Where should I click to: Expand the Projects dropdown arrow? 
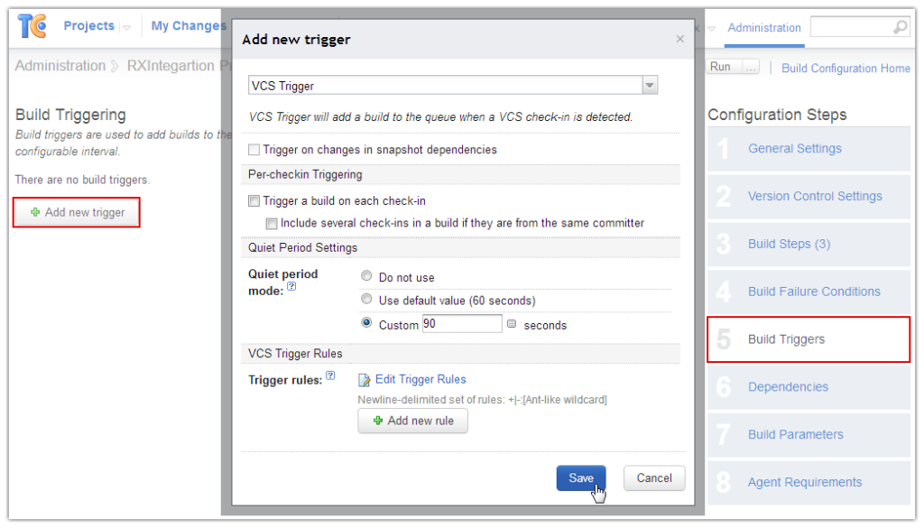pos(126,27)
